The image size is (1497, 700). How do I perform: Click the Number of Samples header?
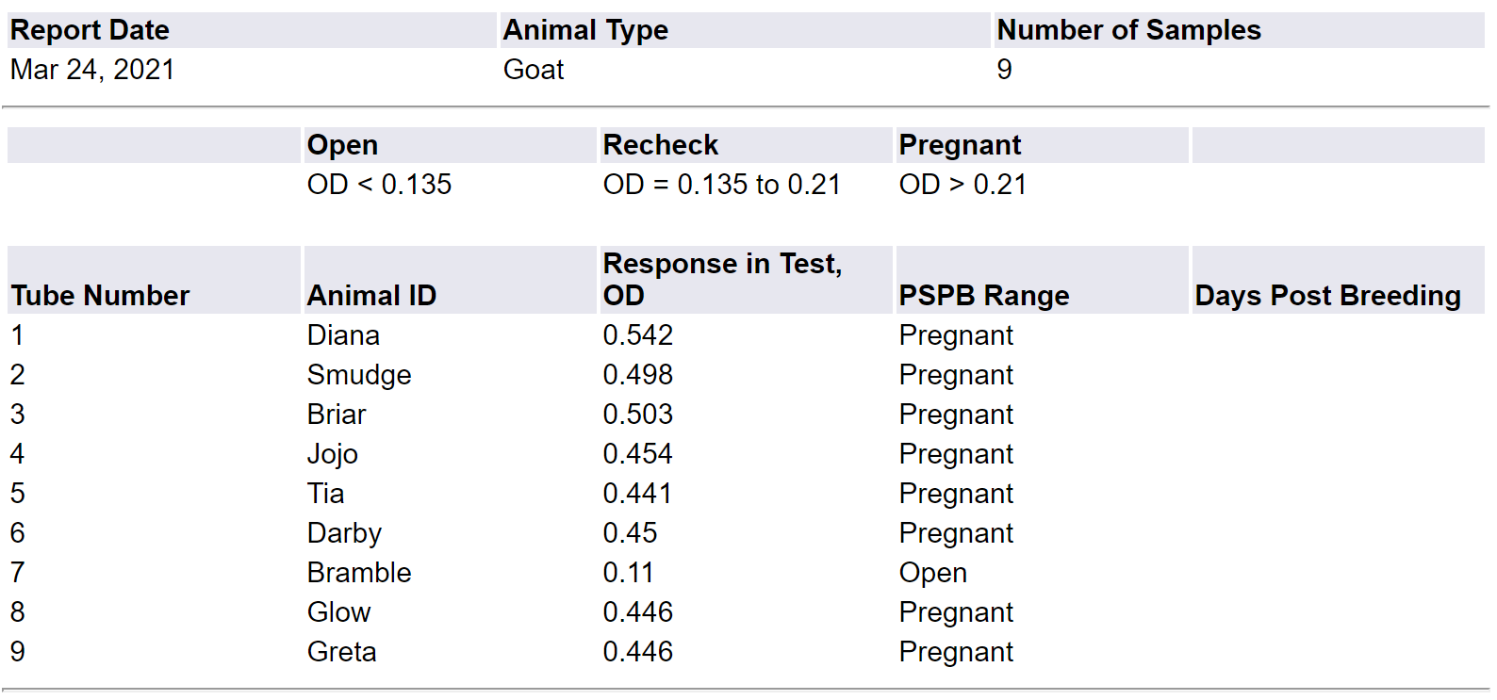coord(1128,30)
